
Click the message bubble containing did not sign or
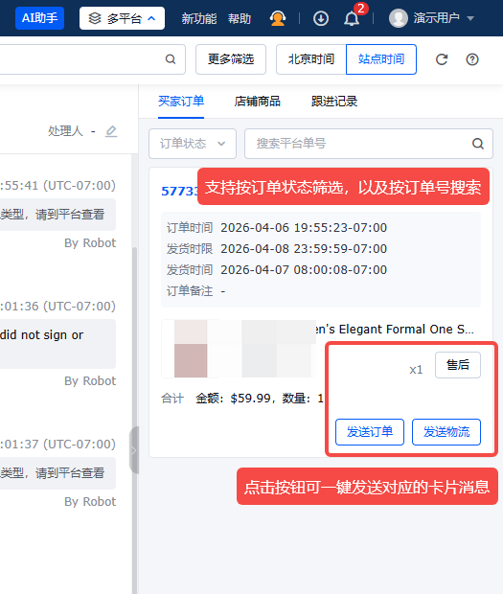(57, 344)
